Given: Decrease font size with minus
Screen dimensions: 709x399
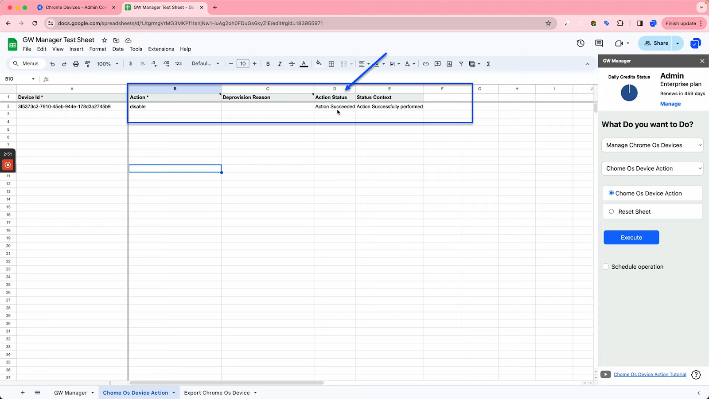Looking at the screenshot, I should pyautogui.click(x=231, y=64).
